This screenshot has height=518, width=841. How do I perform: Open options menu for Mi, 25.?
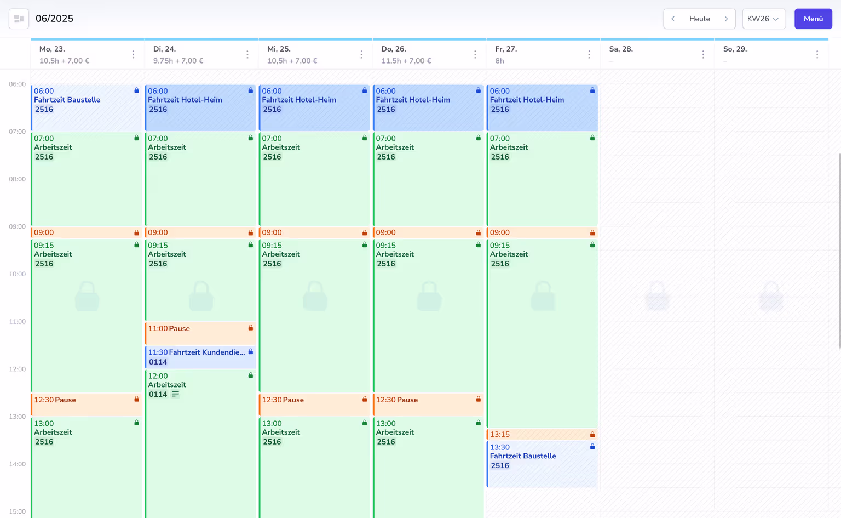tap(361, 54)
